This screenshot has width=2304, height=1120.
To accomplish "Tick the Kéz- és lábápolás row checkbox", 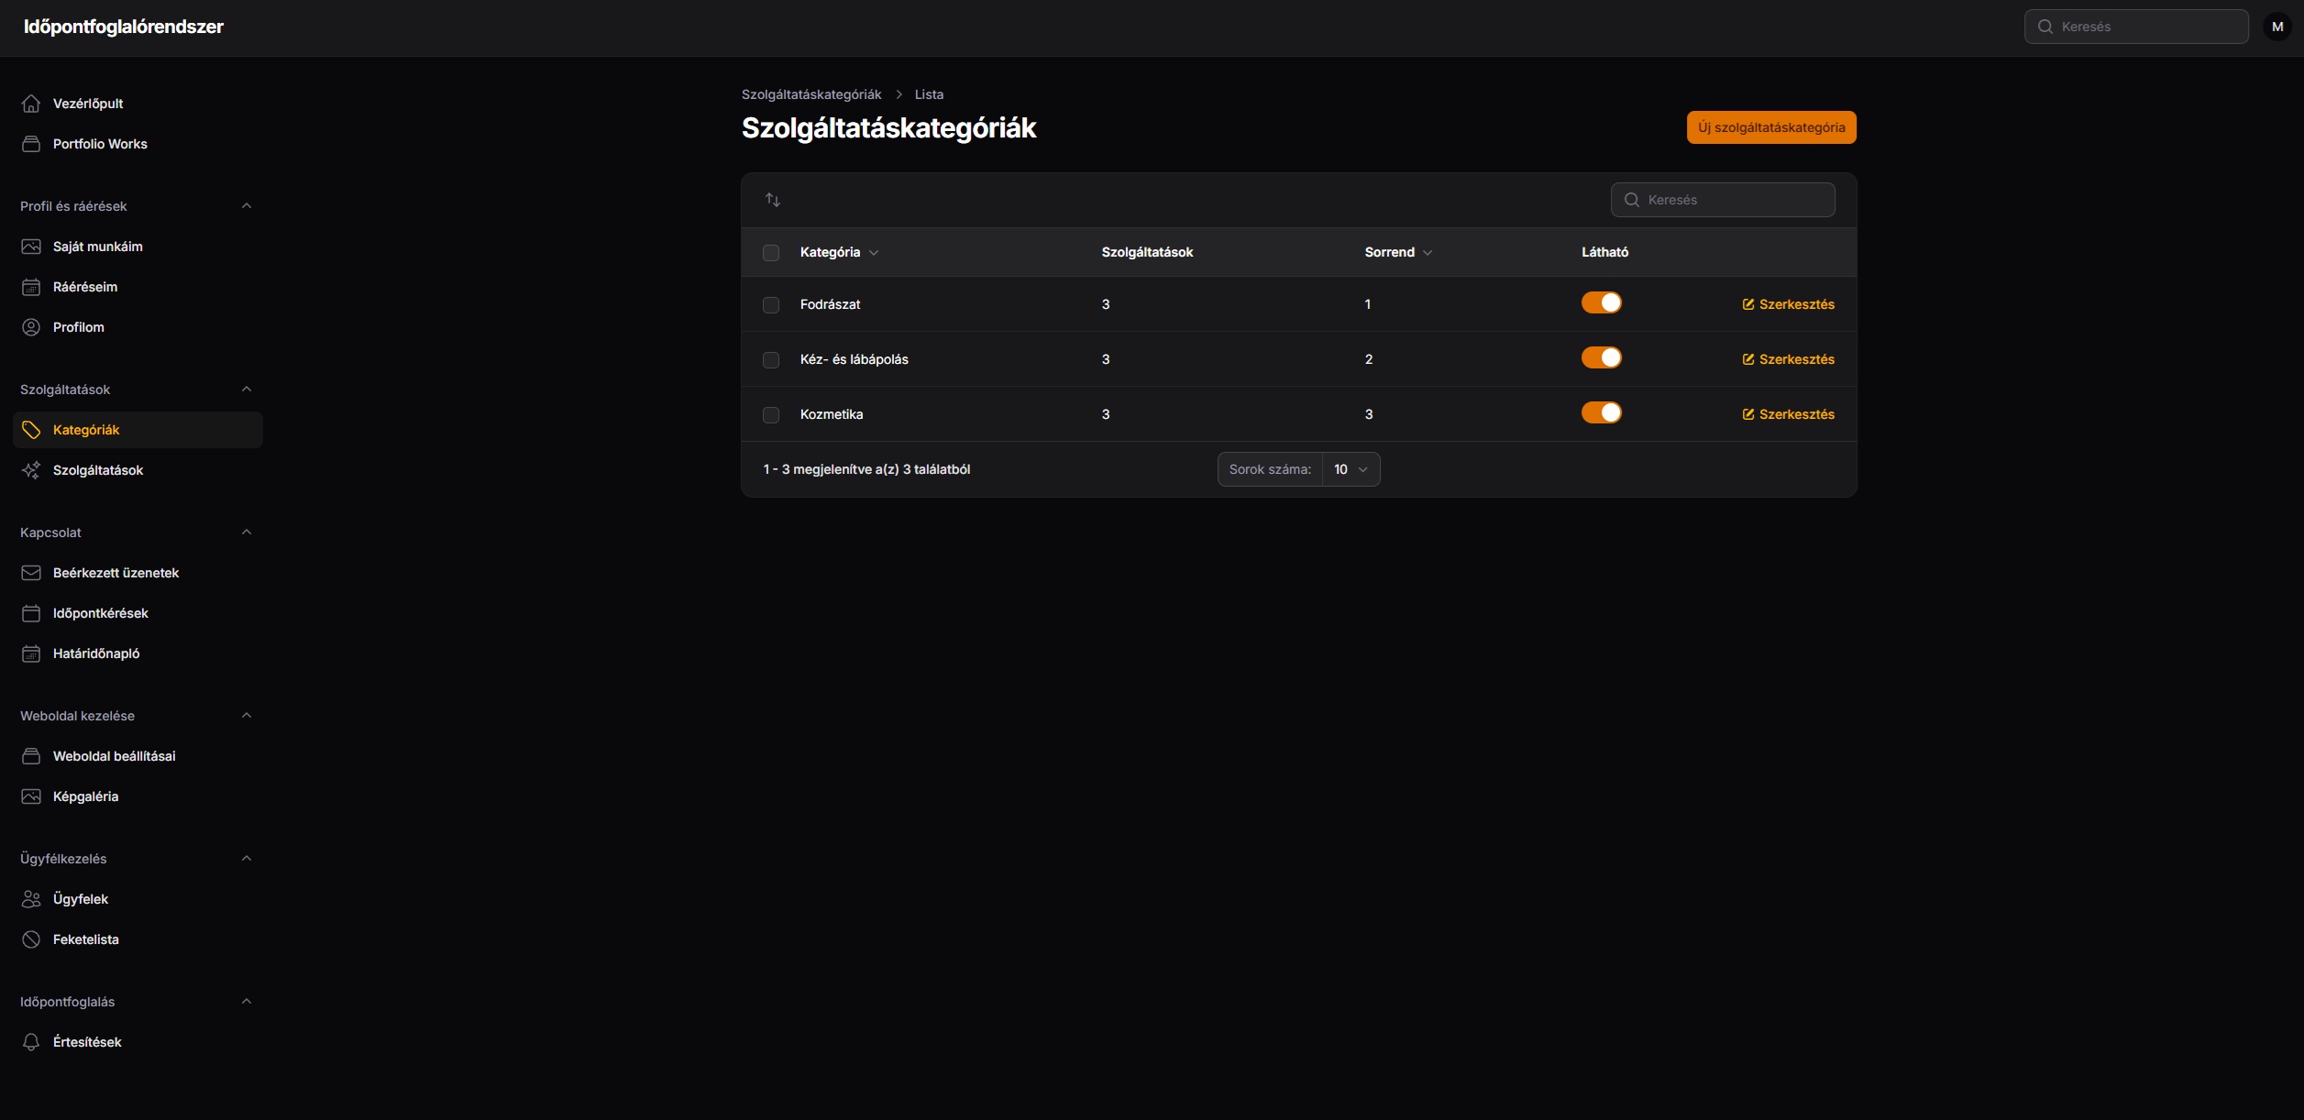I will point(771,360).
